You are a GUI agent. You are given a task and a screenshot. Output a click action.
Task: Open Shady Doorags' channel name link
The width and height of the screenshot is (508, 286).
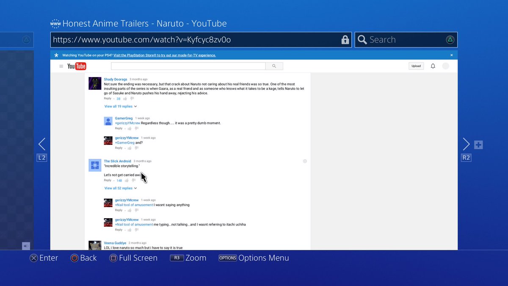pos(116,79)
